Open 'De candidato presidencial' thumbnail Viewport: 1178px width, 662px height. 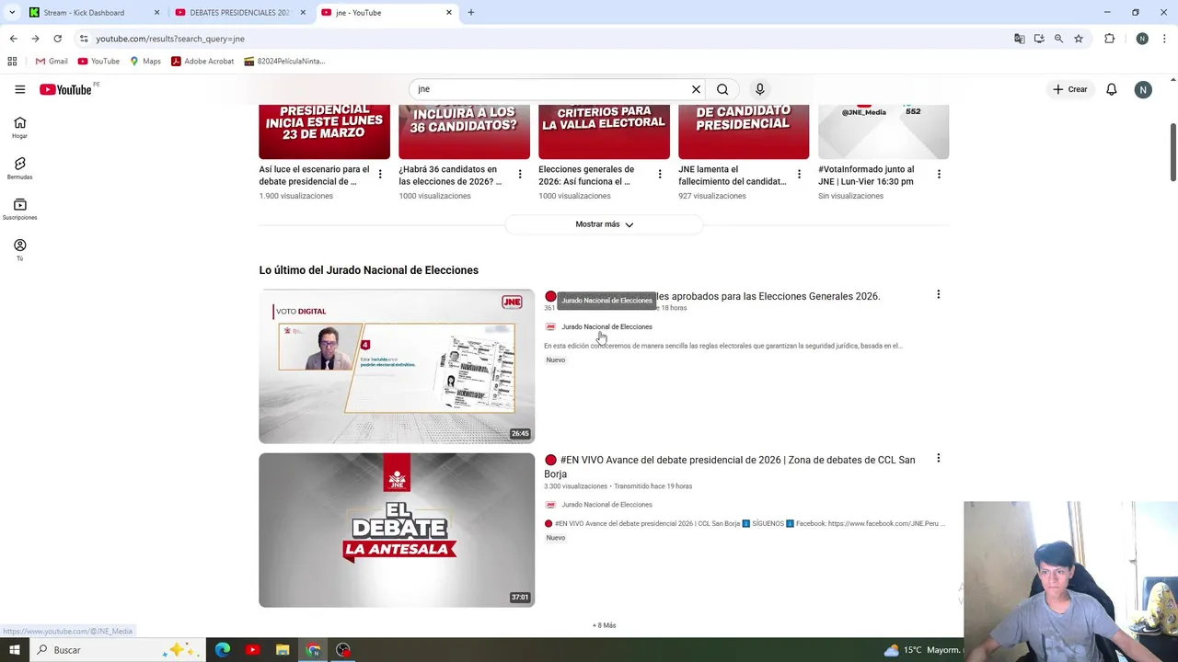point(744,131)
